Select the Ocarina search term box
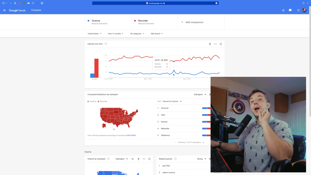The image size is (311, 175). pos(108,22)
